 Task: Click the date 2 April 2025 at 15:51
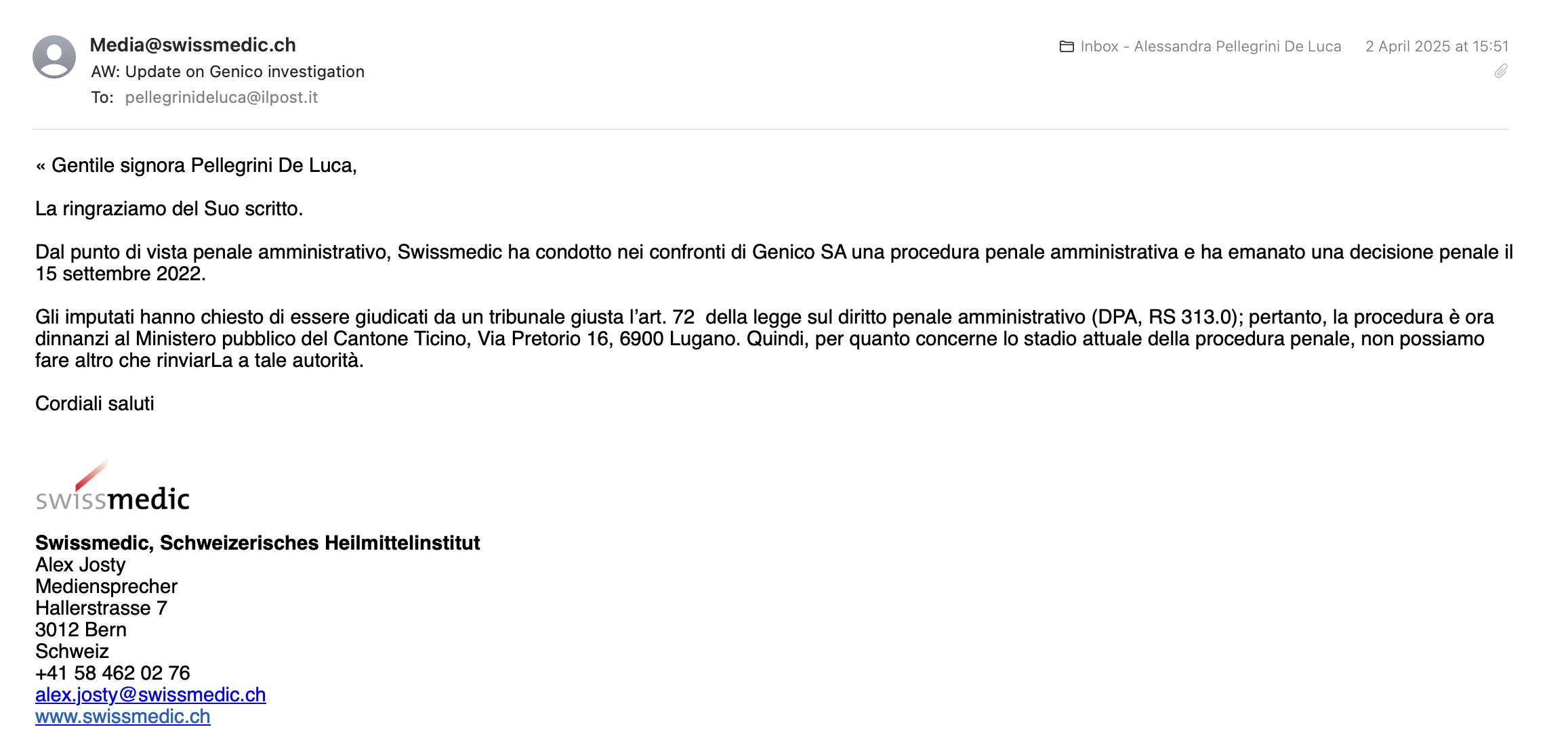[1437, 47]
